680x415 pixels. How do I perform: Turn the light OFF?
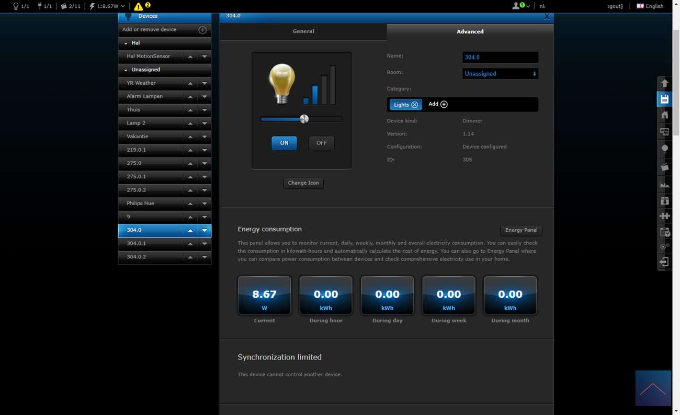321,143
